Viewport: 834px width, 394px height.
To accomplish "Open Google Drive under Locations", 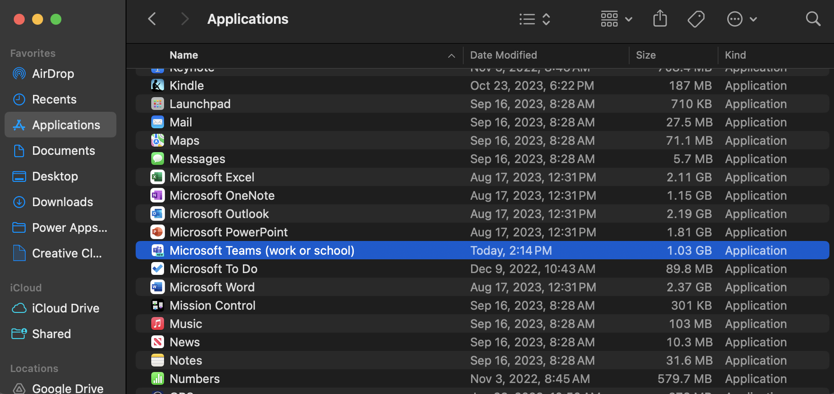I will (x=60, y=388).
